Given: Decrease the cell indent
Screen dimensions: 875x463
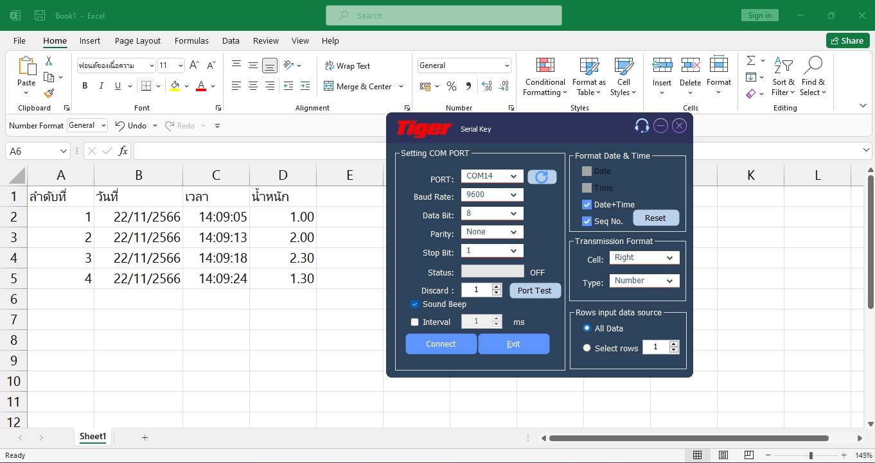Looking at the screenshot, I should click(288, 86).
